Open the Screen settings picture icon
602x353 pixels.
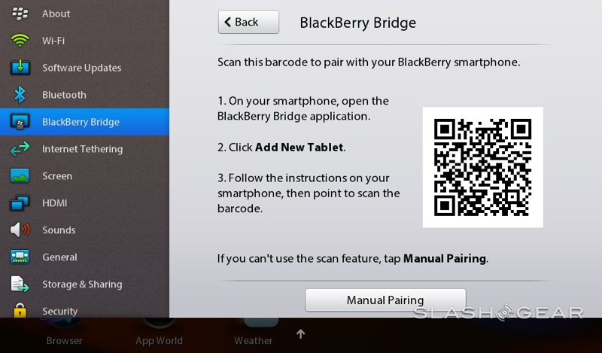click(20, 175)
